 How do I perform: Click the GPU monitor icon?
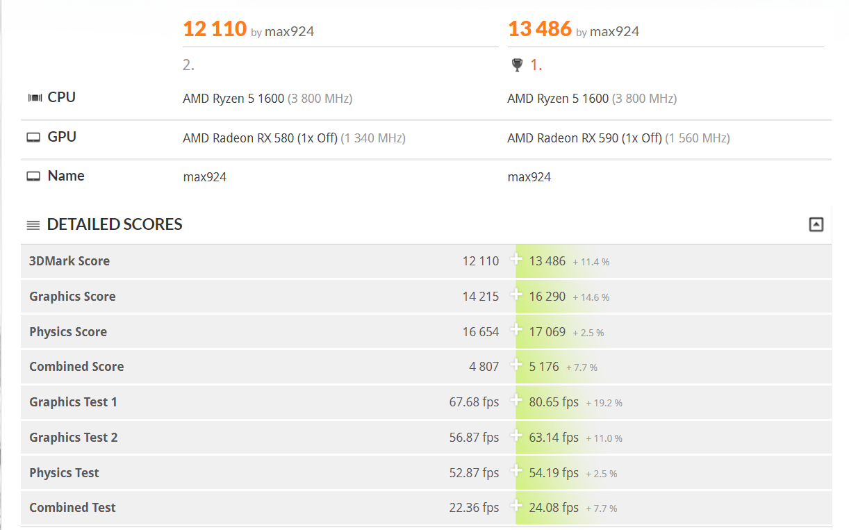[x=33, y=138]
